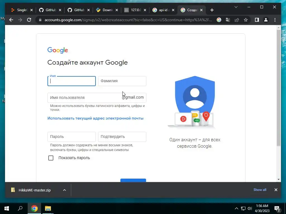Click Использовать текущий адрес электронной почты link
This screenshot has height=214, width=286.
(96, 118)
